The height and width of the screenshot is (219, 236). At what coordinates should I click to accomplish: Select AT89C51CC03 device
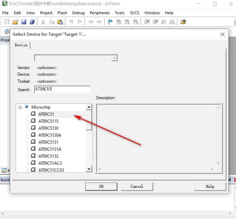click(51, 170)
